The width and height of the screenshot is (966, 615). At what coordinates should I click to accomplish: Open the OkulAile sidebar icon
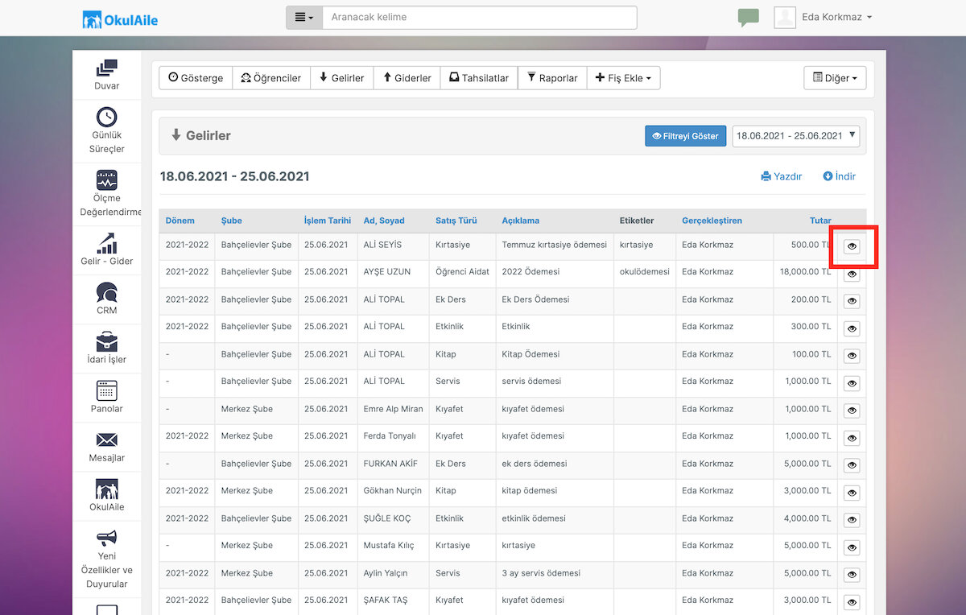point(106,489)
